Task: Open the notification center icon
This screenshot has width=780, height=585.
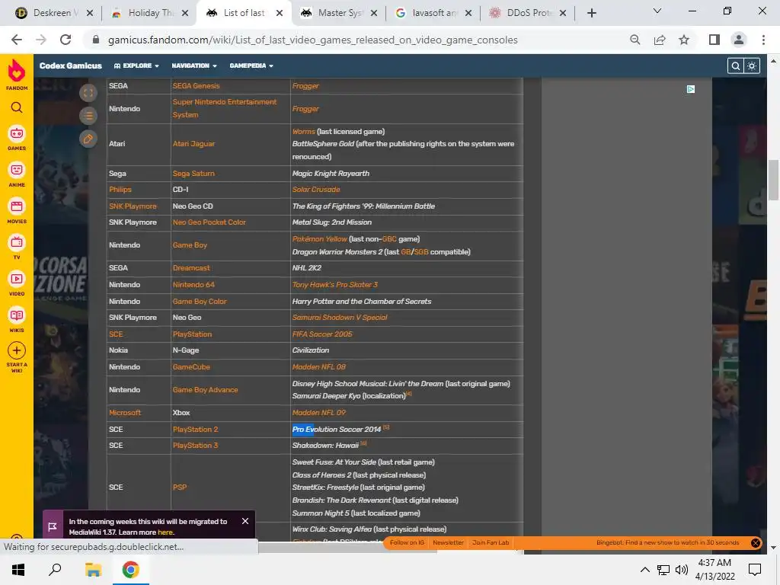Action: click(755, 570)
